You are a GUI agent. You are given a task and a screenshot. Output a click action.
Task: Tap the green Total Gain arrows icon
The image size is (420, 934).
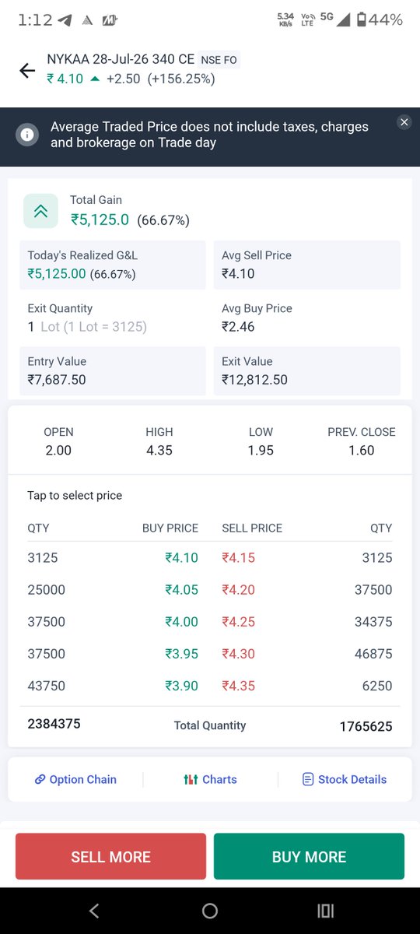tap(40, 211)
